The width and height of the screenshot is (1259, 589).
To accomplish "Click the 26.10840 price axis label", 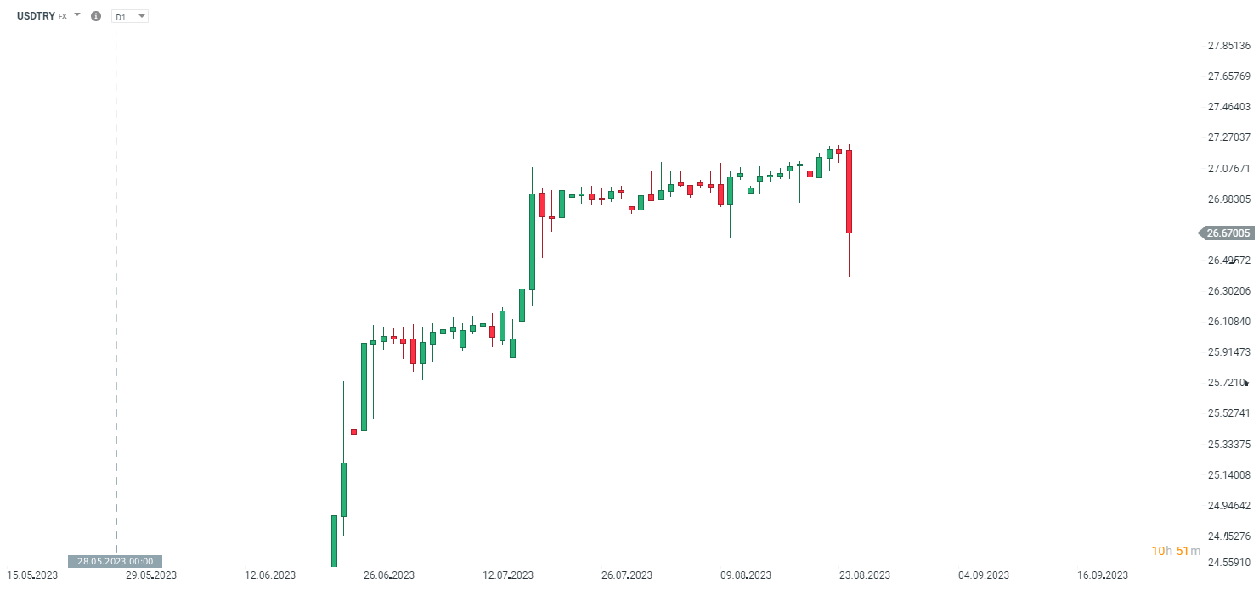I will pos(1229,322).
